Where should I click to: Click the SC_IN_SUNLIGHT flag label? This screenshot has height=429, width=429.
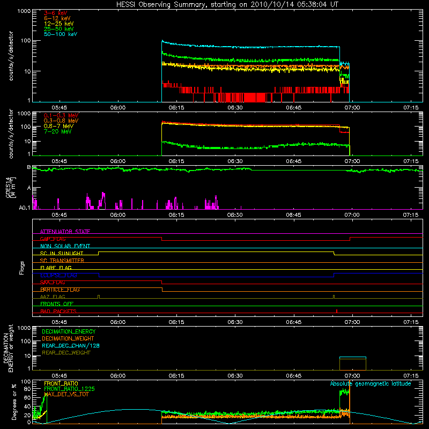click(x=62, y=253)
